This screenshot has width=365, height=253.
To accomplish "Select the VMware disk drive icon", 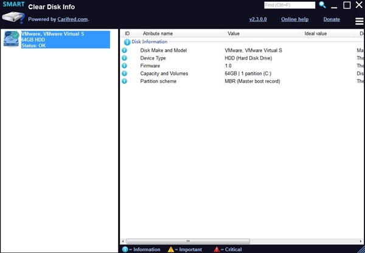I will click(11, 39).
